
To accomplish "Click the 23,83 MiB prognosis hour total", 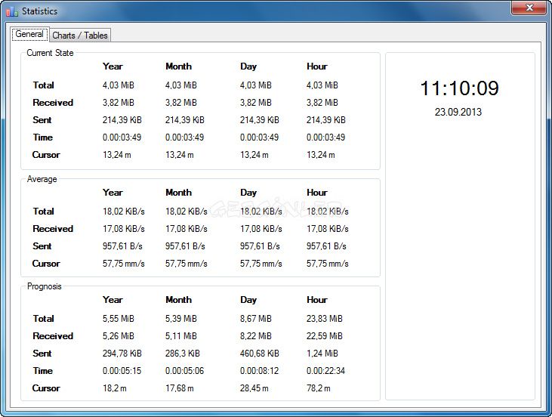I will coord(324,319).
